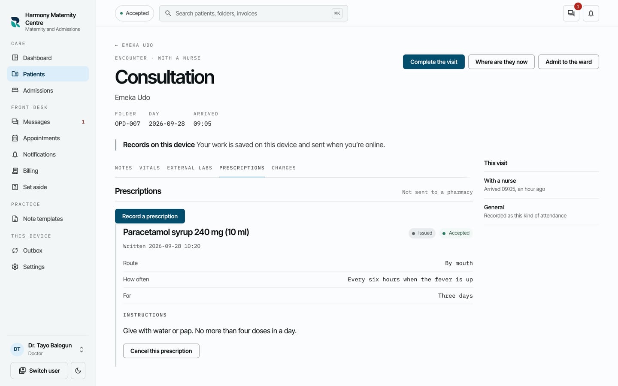The width and height of the screenshot is (618, 386).
Task: Open the External Labs tab
Action: 190,168
